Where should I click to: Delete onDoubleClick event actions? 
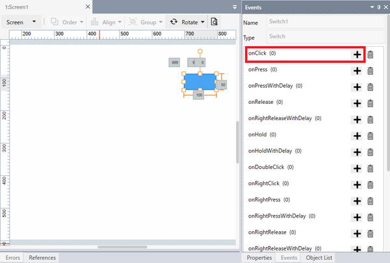370,168
